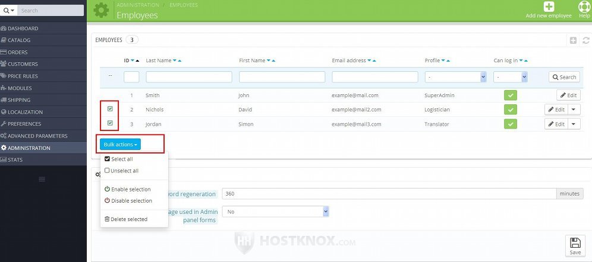Uncheck the Jordan row checkbox
This screenshot has width=592, height=262.
(110, 123)
